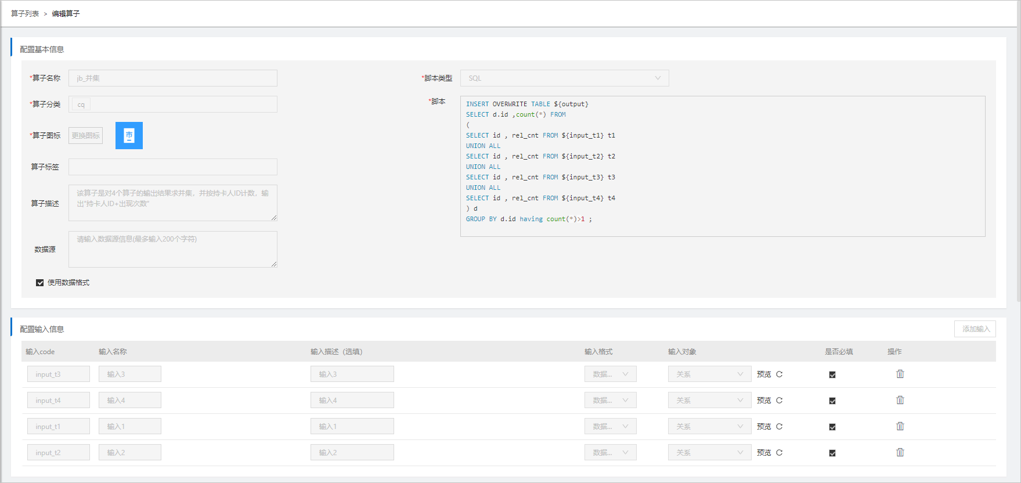Delete the input_t2 row

[x=900, y=452]
